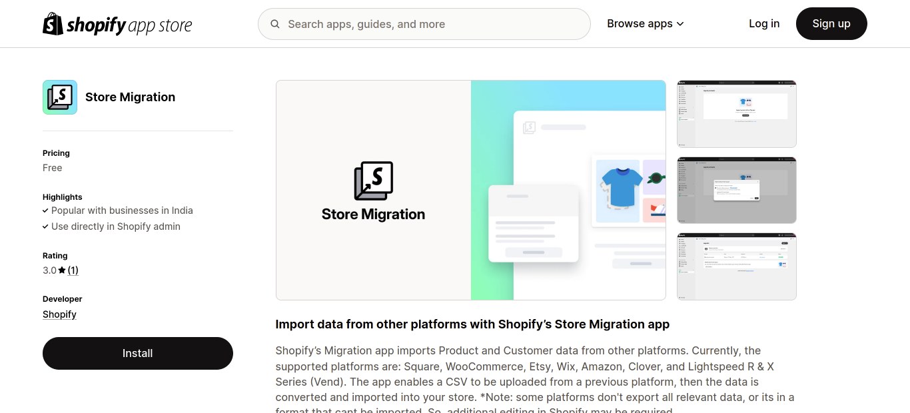Click the star icon beside the 3.0 rating
Screen dimensions: 910x413
coord(62,270)
